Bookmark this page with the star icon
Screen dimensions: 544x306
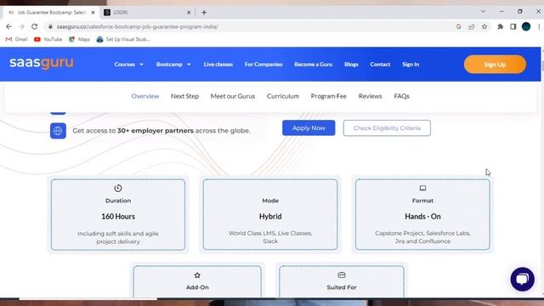click(484, 26)
